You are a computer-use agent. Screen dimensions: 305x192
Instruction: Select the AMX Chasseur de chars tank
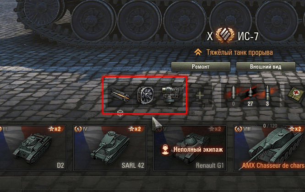269,148
